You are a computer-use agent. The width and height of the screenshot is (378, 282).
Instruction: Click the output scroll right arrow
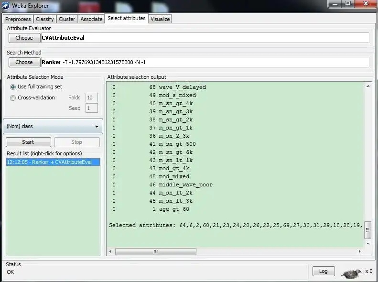pyautogui.click(x=359, y=251)
